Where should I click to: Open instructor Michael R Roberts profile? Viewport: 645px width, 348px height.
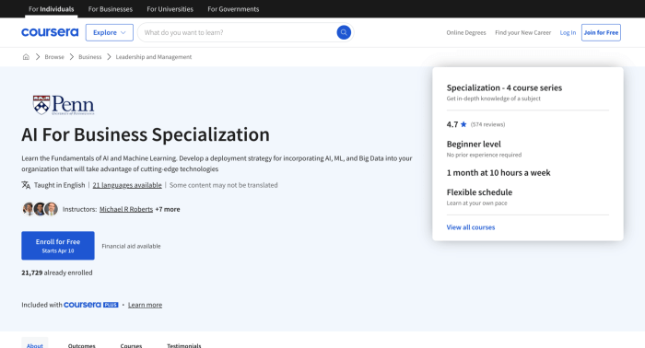(126, 209)
